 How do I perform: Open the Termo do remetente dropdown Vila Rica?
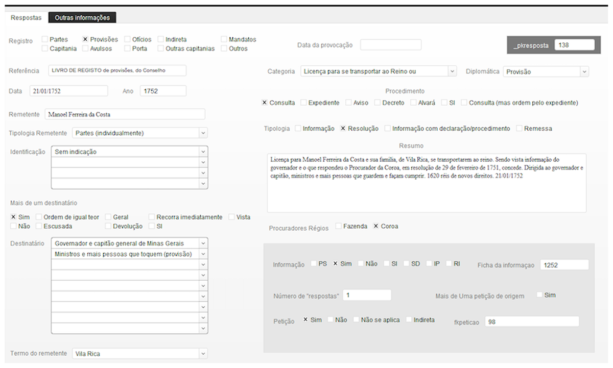click(140, 353)
